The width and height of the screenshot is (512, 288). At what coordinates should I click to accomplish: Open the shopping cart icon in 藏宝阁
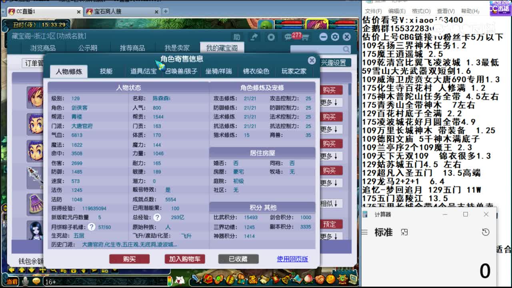click(x=305, y=37)
